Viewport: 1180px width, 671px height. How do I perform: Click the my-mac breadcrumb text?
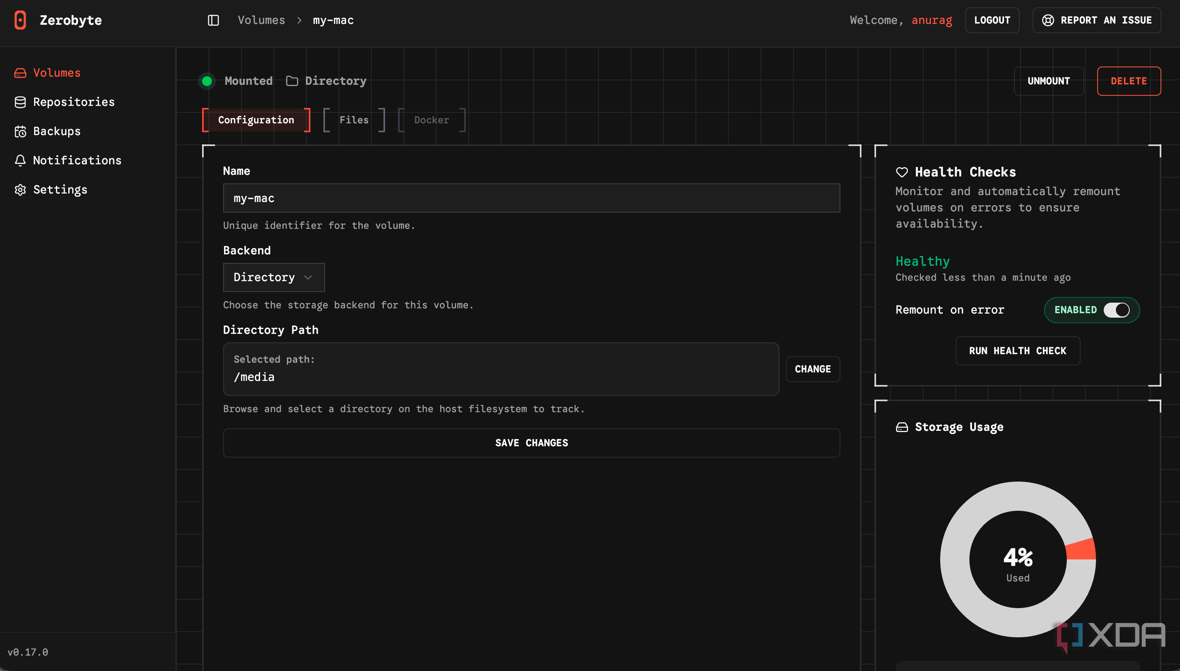pos(333,20)
